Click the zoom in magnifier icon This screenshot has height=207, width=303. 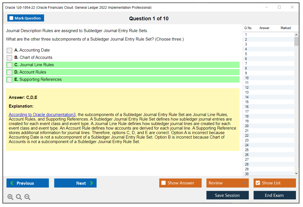[x=10, y=197]
